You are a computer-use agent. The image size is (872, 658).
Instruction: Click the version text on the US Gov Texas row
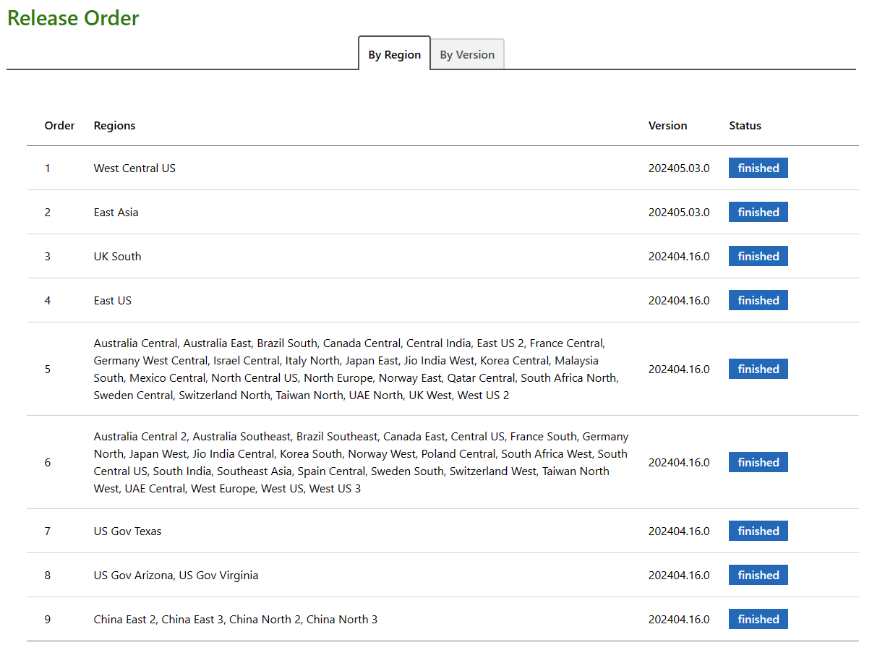679,531
